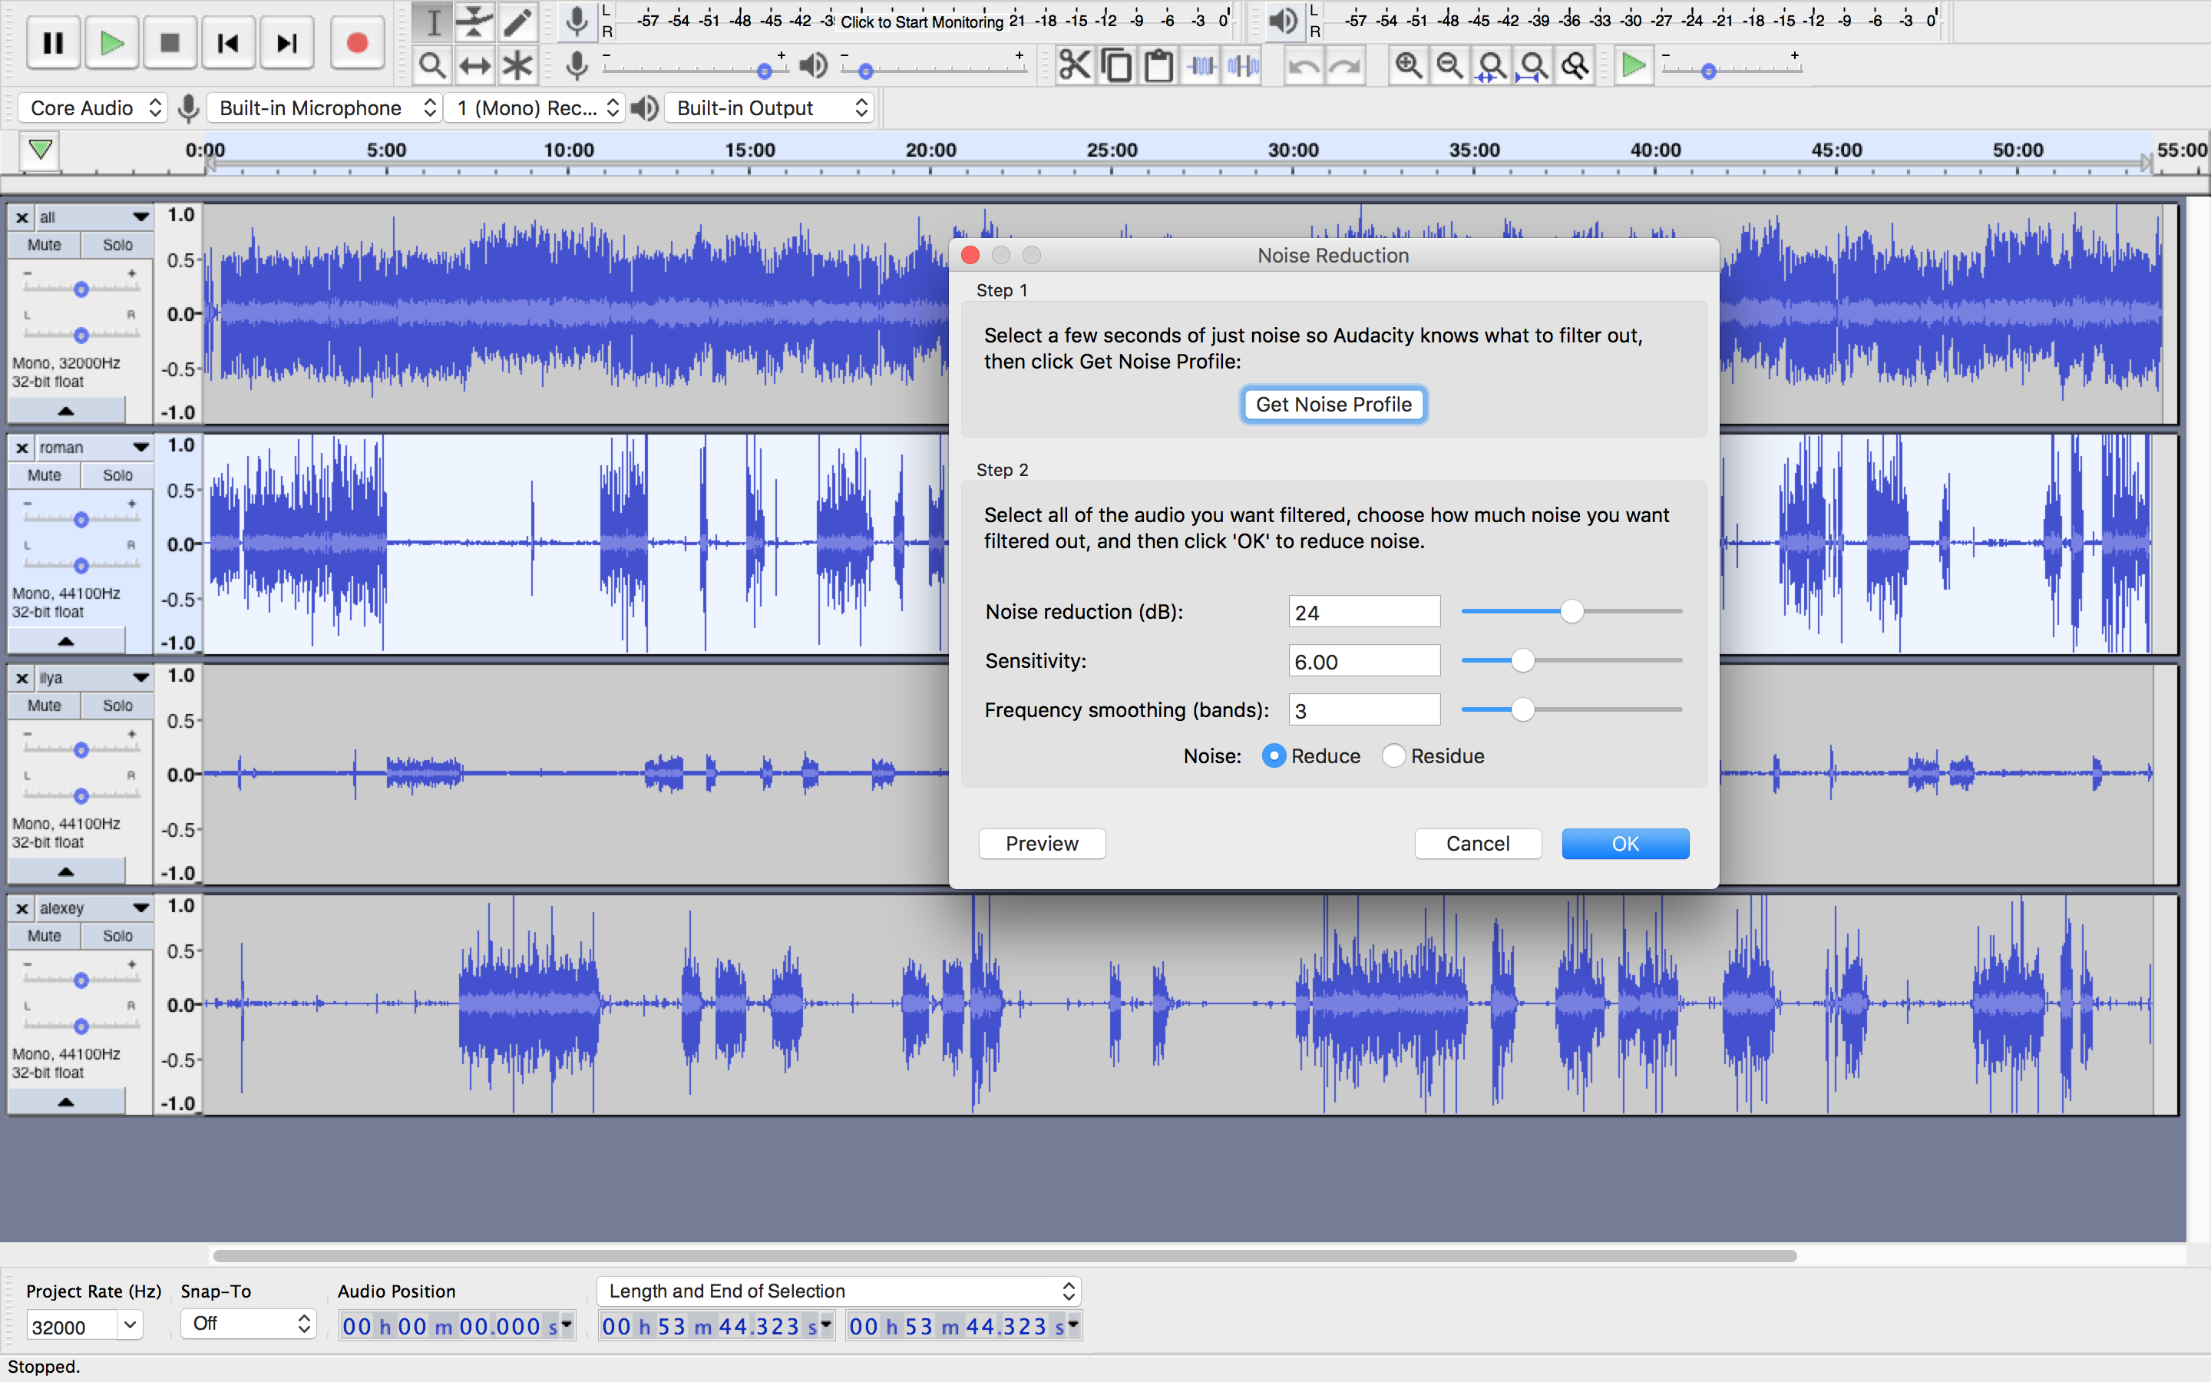Screen dimensions: 2211x1382
Task: Click the Noise reduction dB field
Action: (x=1363, y=613)
